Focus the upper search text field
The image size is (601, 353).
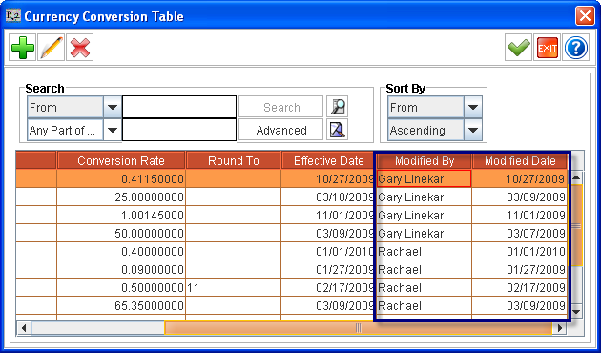(x=179, y=107)
